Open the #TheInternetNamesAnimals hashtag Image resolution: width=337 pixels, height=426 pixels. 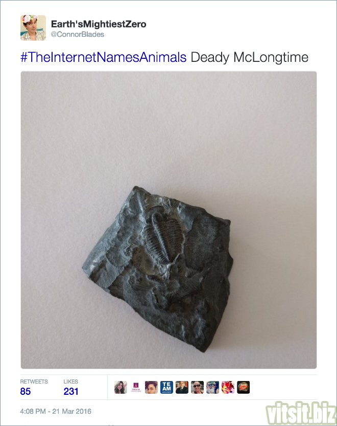(103, 57)
